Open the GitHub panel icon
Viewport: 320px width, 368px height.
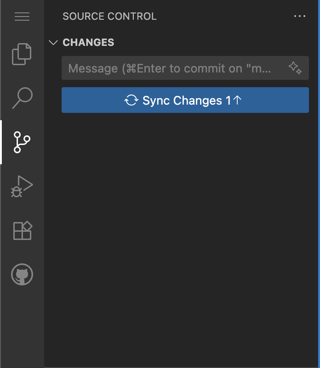[x=22, y=275]
